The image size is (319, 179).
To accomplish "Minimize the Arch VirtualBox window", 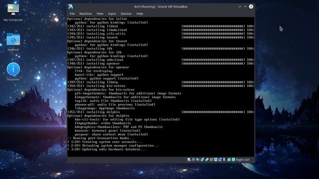I will 240,6.
